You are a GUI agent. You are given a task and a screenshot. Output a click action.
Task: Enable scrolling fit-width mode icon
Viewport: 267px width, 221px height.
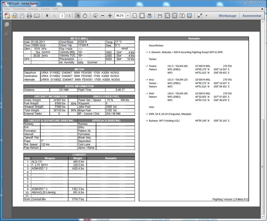coord(160,16)
